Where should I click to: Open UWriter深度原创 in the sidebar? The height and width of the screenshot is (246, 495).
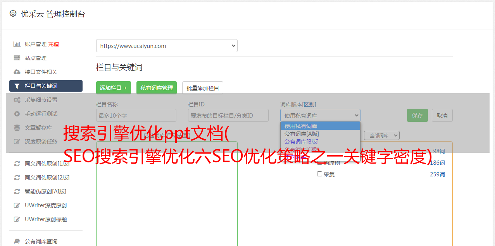pos(46,205)
